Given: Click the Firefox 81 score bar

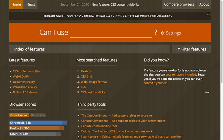Looking at the screenshot, I should pyautogui.click(x=37, y=128).
